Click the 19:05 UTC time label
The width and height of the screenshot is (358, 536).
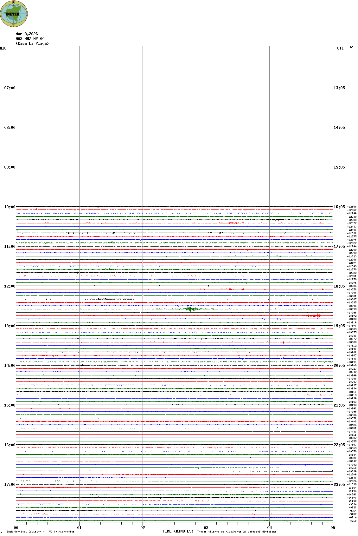(339, 326)
